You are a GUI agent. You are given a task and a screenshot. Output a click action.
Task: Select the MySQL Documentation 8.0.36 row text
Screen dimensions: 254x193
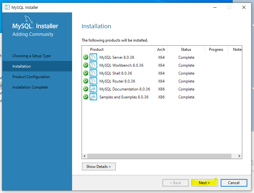[125, 89]
